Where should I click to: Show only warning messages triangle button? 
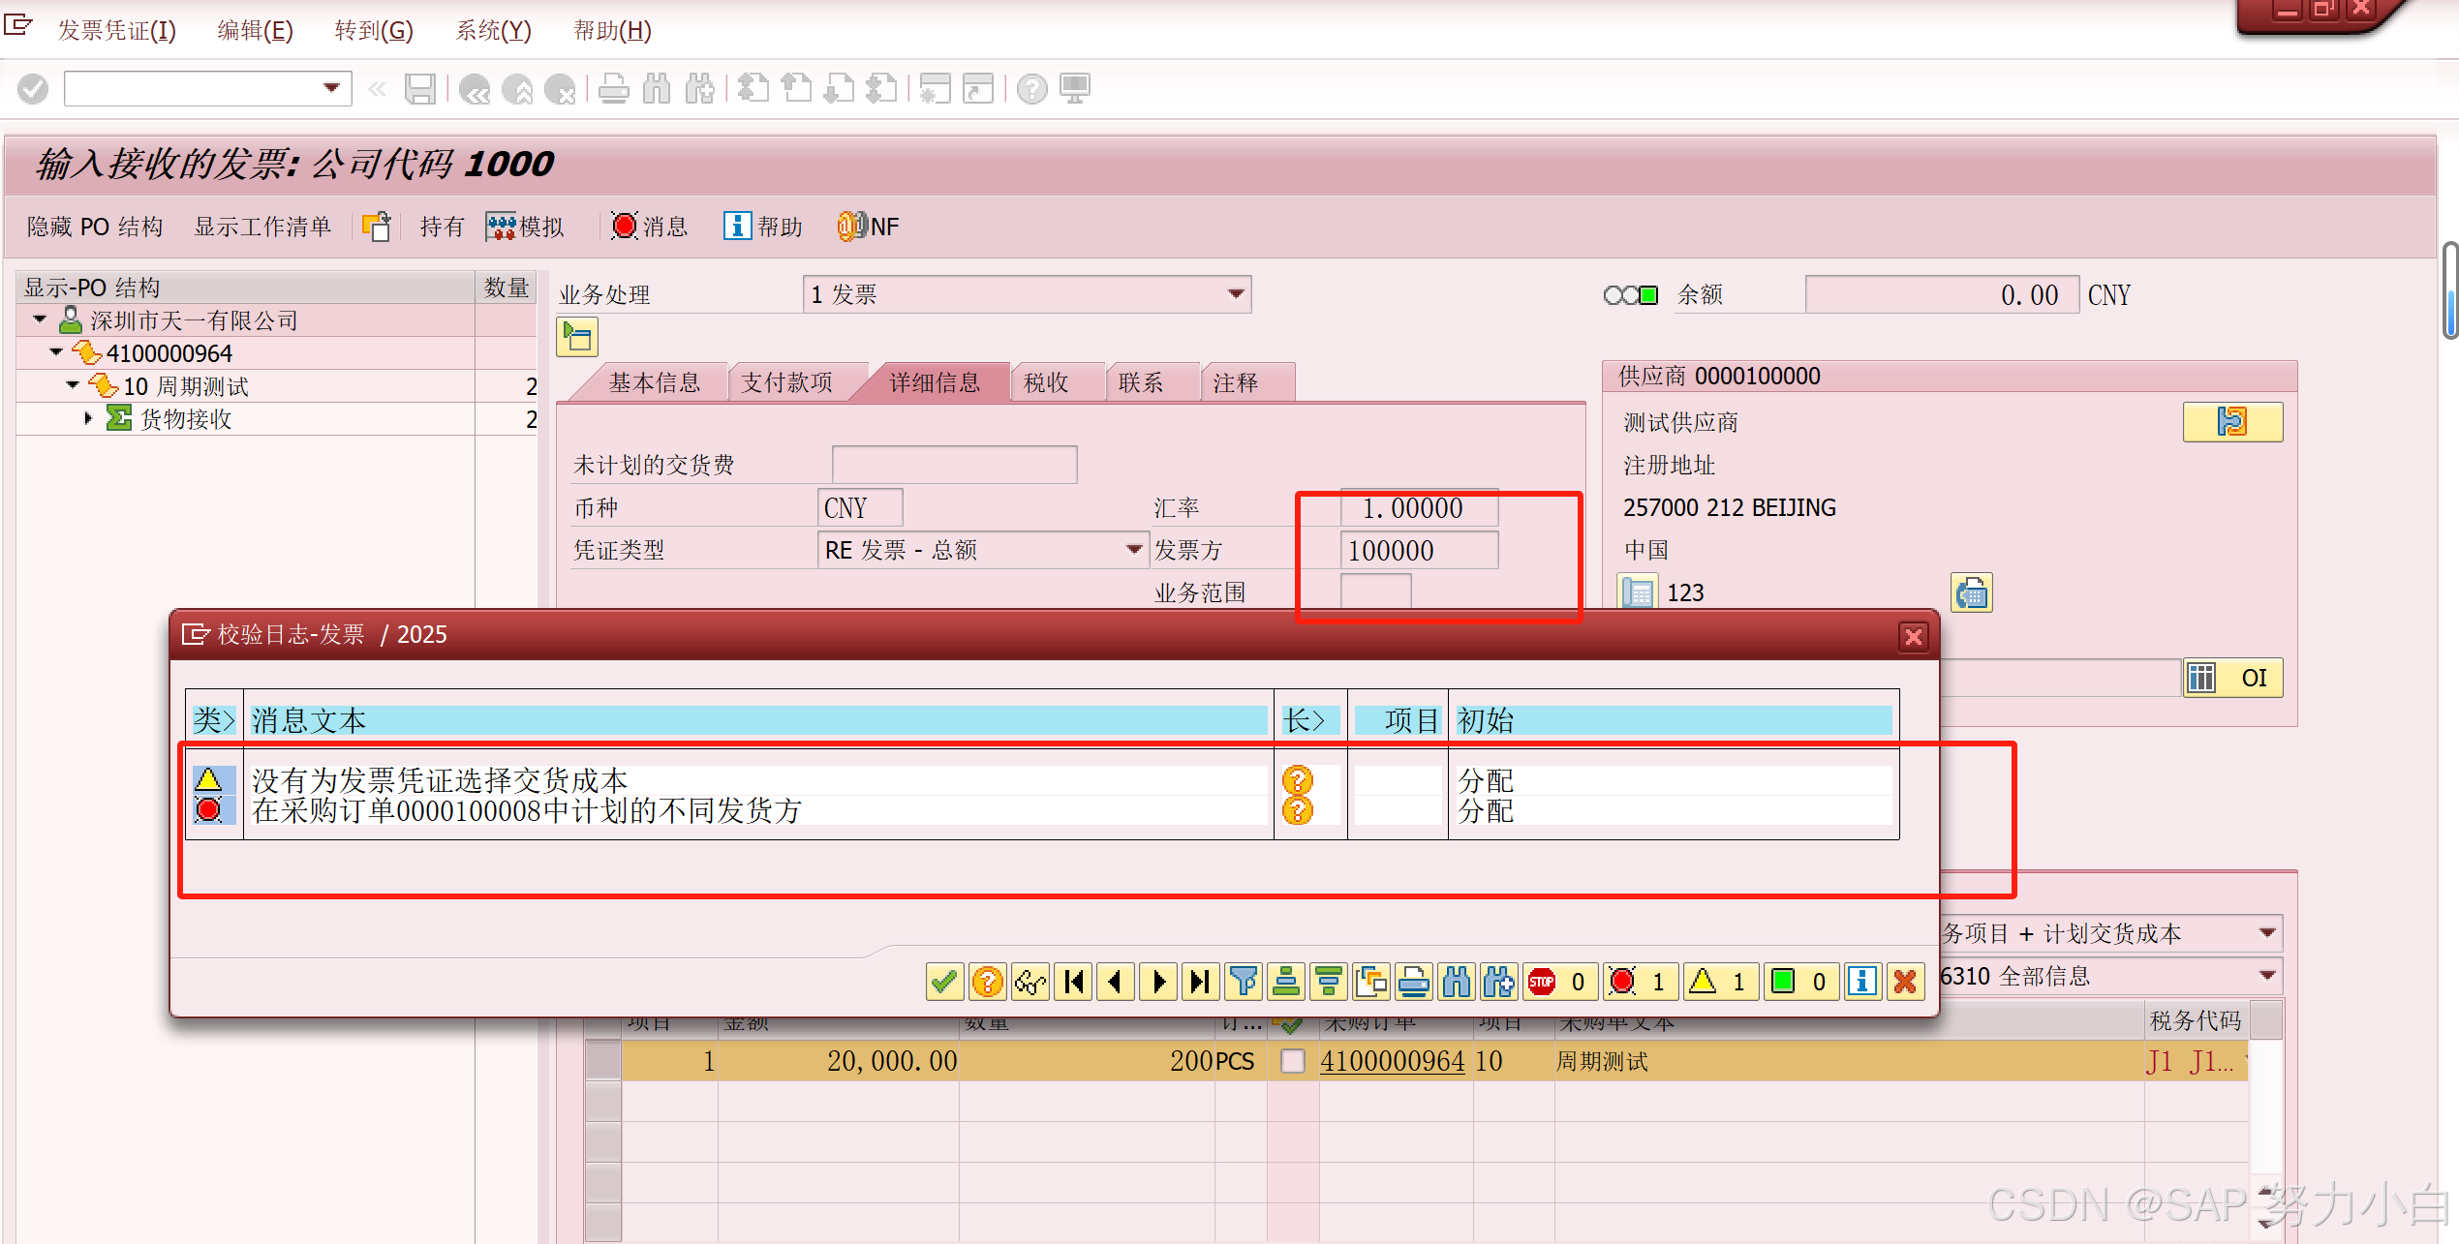pyautogui.click(x=1720, y=982)
